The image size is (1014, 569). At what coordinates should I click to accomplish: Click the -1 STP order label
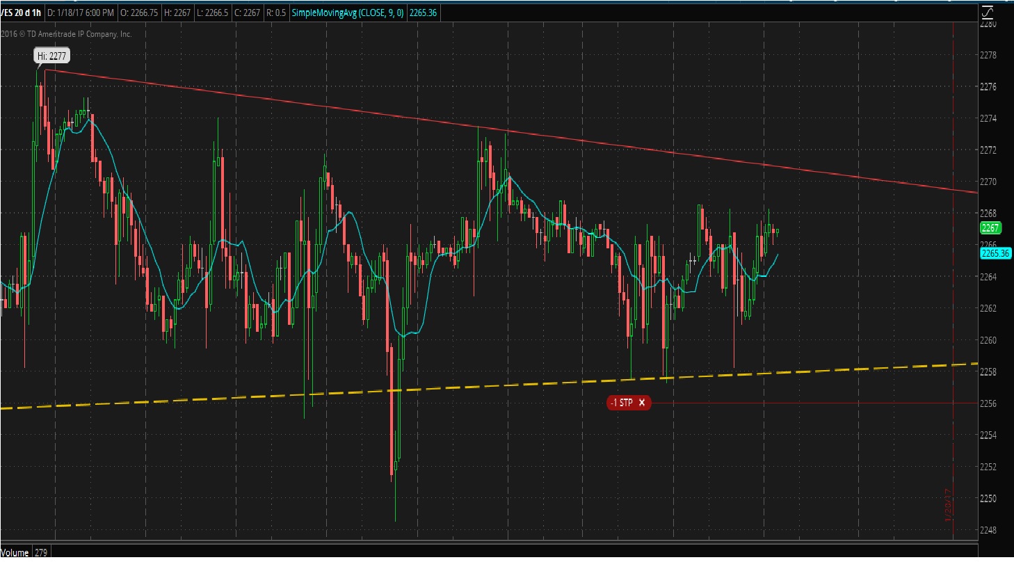[x=622, y=403]
